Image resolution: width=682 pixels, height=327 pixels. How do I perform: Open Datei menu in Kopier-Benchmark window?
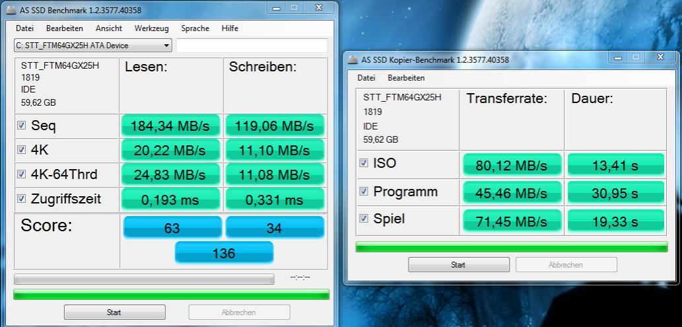click(x=366, y=78)
